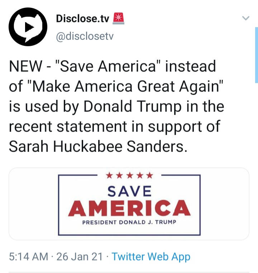Open the @disclosetv handle
Image resolution: width=258 pixels, height=273 pixels.
[x=85, y=36]
